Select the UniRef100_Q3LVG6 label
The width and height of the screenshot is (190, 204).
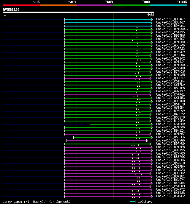coord(170,140)
